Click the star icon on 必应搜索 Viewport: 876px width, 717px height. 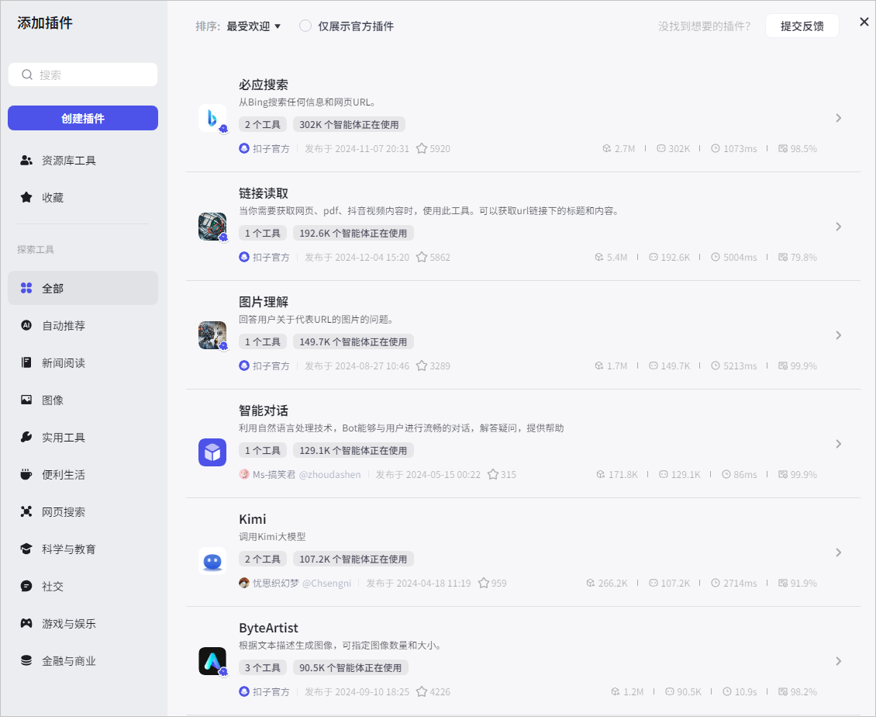click(x=422, y=149)
